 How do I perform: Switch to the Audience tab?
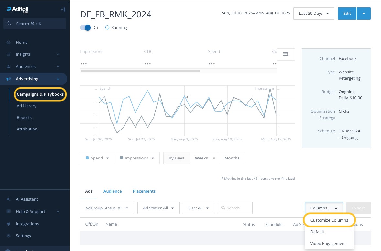(x=113, y=191)
